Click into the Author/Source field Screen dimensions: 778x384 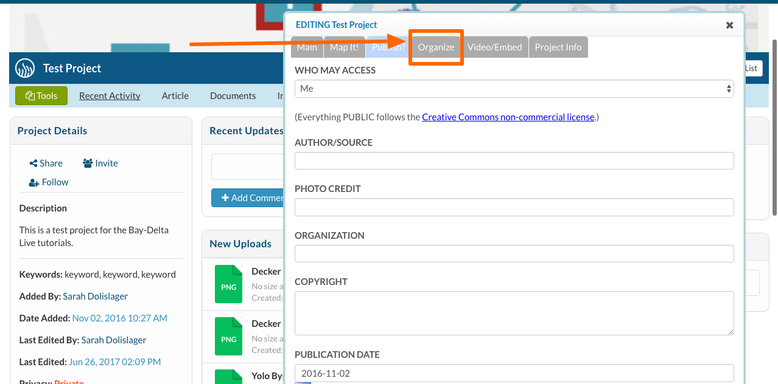click(x=514, y=161)
